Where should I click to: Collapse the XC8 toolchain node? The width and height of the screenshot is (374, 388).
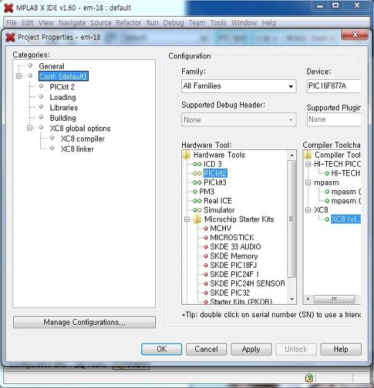pyautogui.click(x=308, y=210)
